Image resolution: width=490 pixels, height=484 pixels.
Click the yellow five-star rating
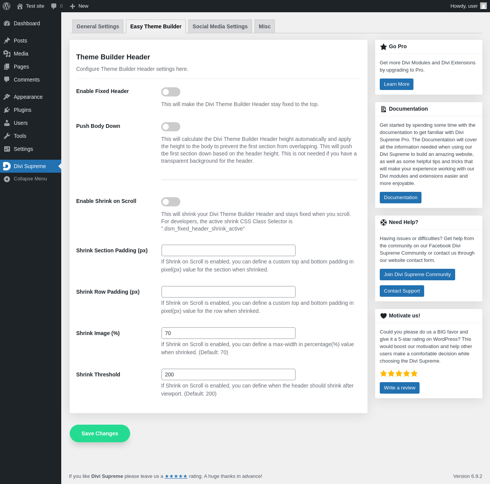pos(399,373)
